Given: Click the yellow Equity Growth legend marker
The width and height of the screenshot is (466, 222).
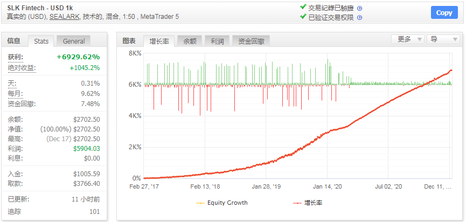Looking at the screenshot, I should click(200, 203).
